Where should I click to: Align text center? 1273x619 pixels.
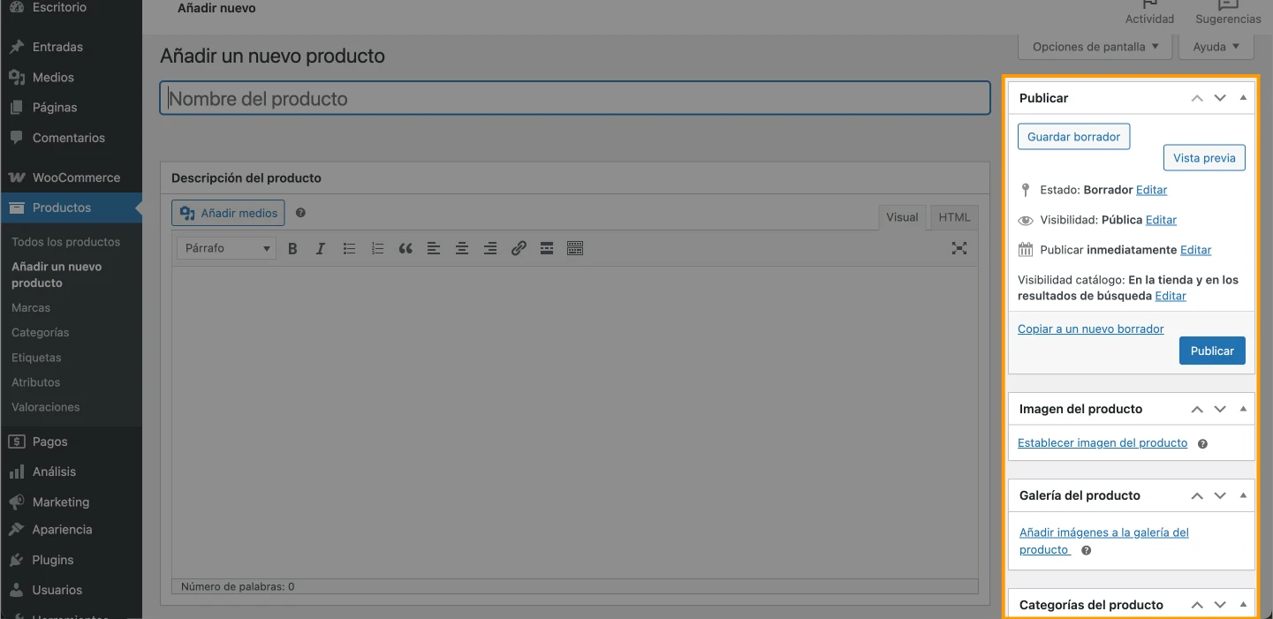pyautogui.click(x=462, y=249)
